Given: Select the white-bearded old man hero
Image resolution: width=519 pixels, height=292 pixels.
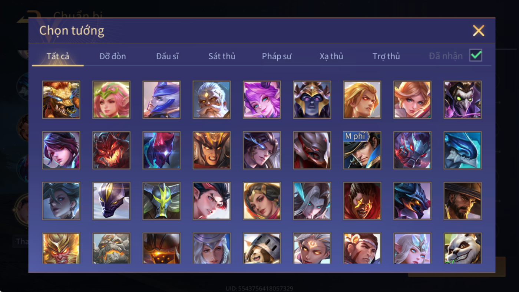Looking at the screenshot, I should (x=211, y=100).
